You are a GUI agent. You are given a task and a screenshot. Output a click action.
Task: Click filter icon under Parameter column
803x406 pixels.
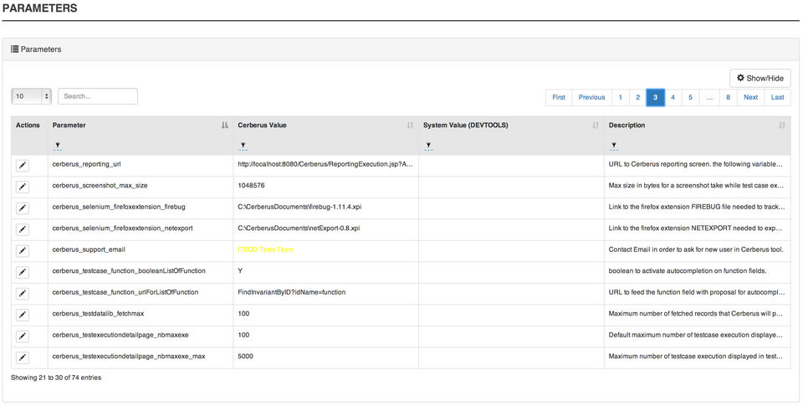tap(57, 146)
